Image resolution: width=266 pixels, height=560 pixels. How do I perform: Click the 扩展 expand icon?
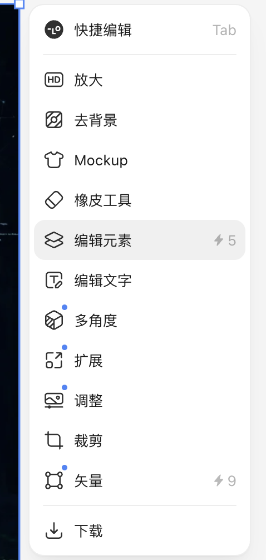click(x=54, y=360)
